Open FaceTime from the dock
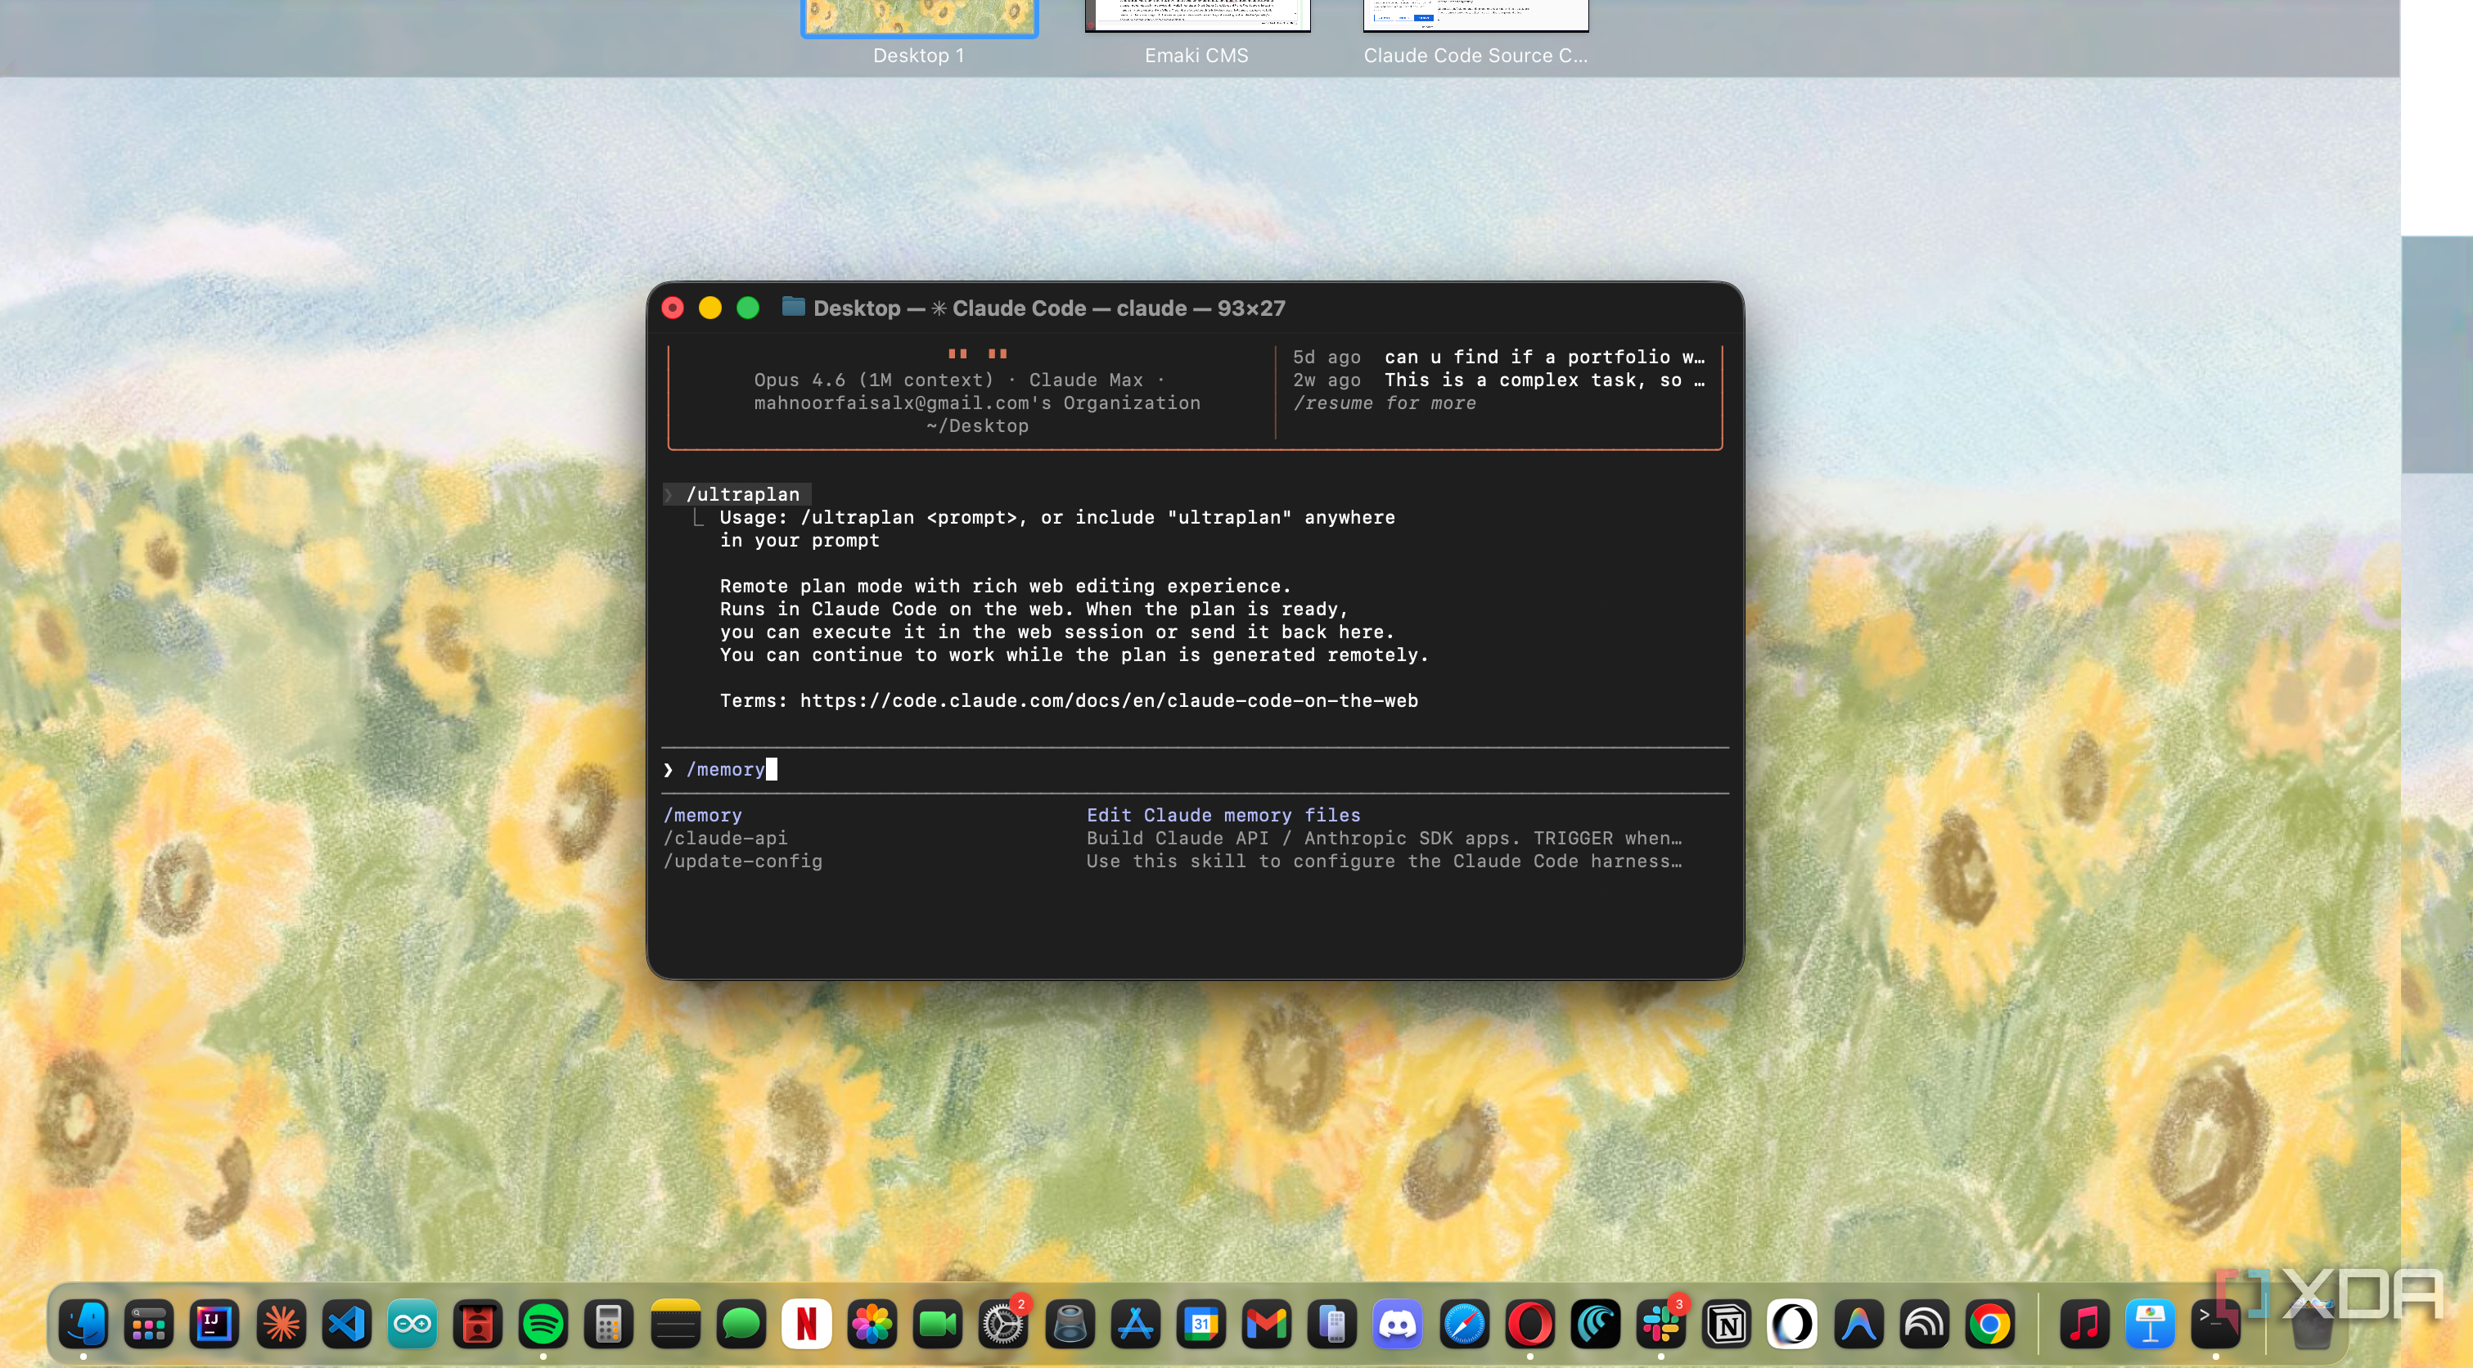2473x1368 pixels. pyautogui.click(x=938, y=1324)
